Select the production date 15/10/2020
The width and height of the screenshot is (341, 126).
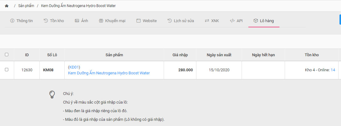point(219,70)
